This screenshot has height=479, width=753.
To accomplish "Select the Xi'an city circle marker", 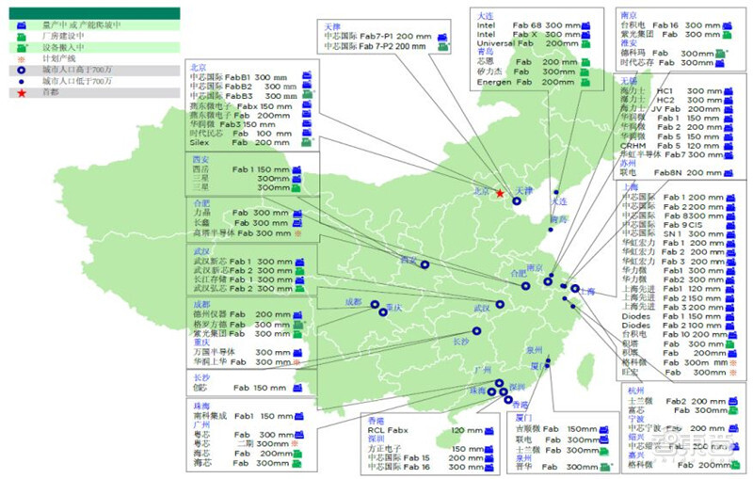I will point(424,264).
